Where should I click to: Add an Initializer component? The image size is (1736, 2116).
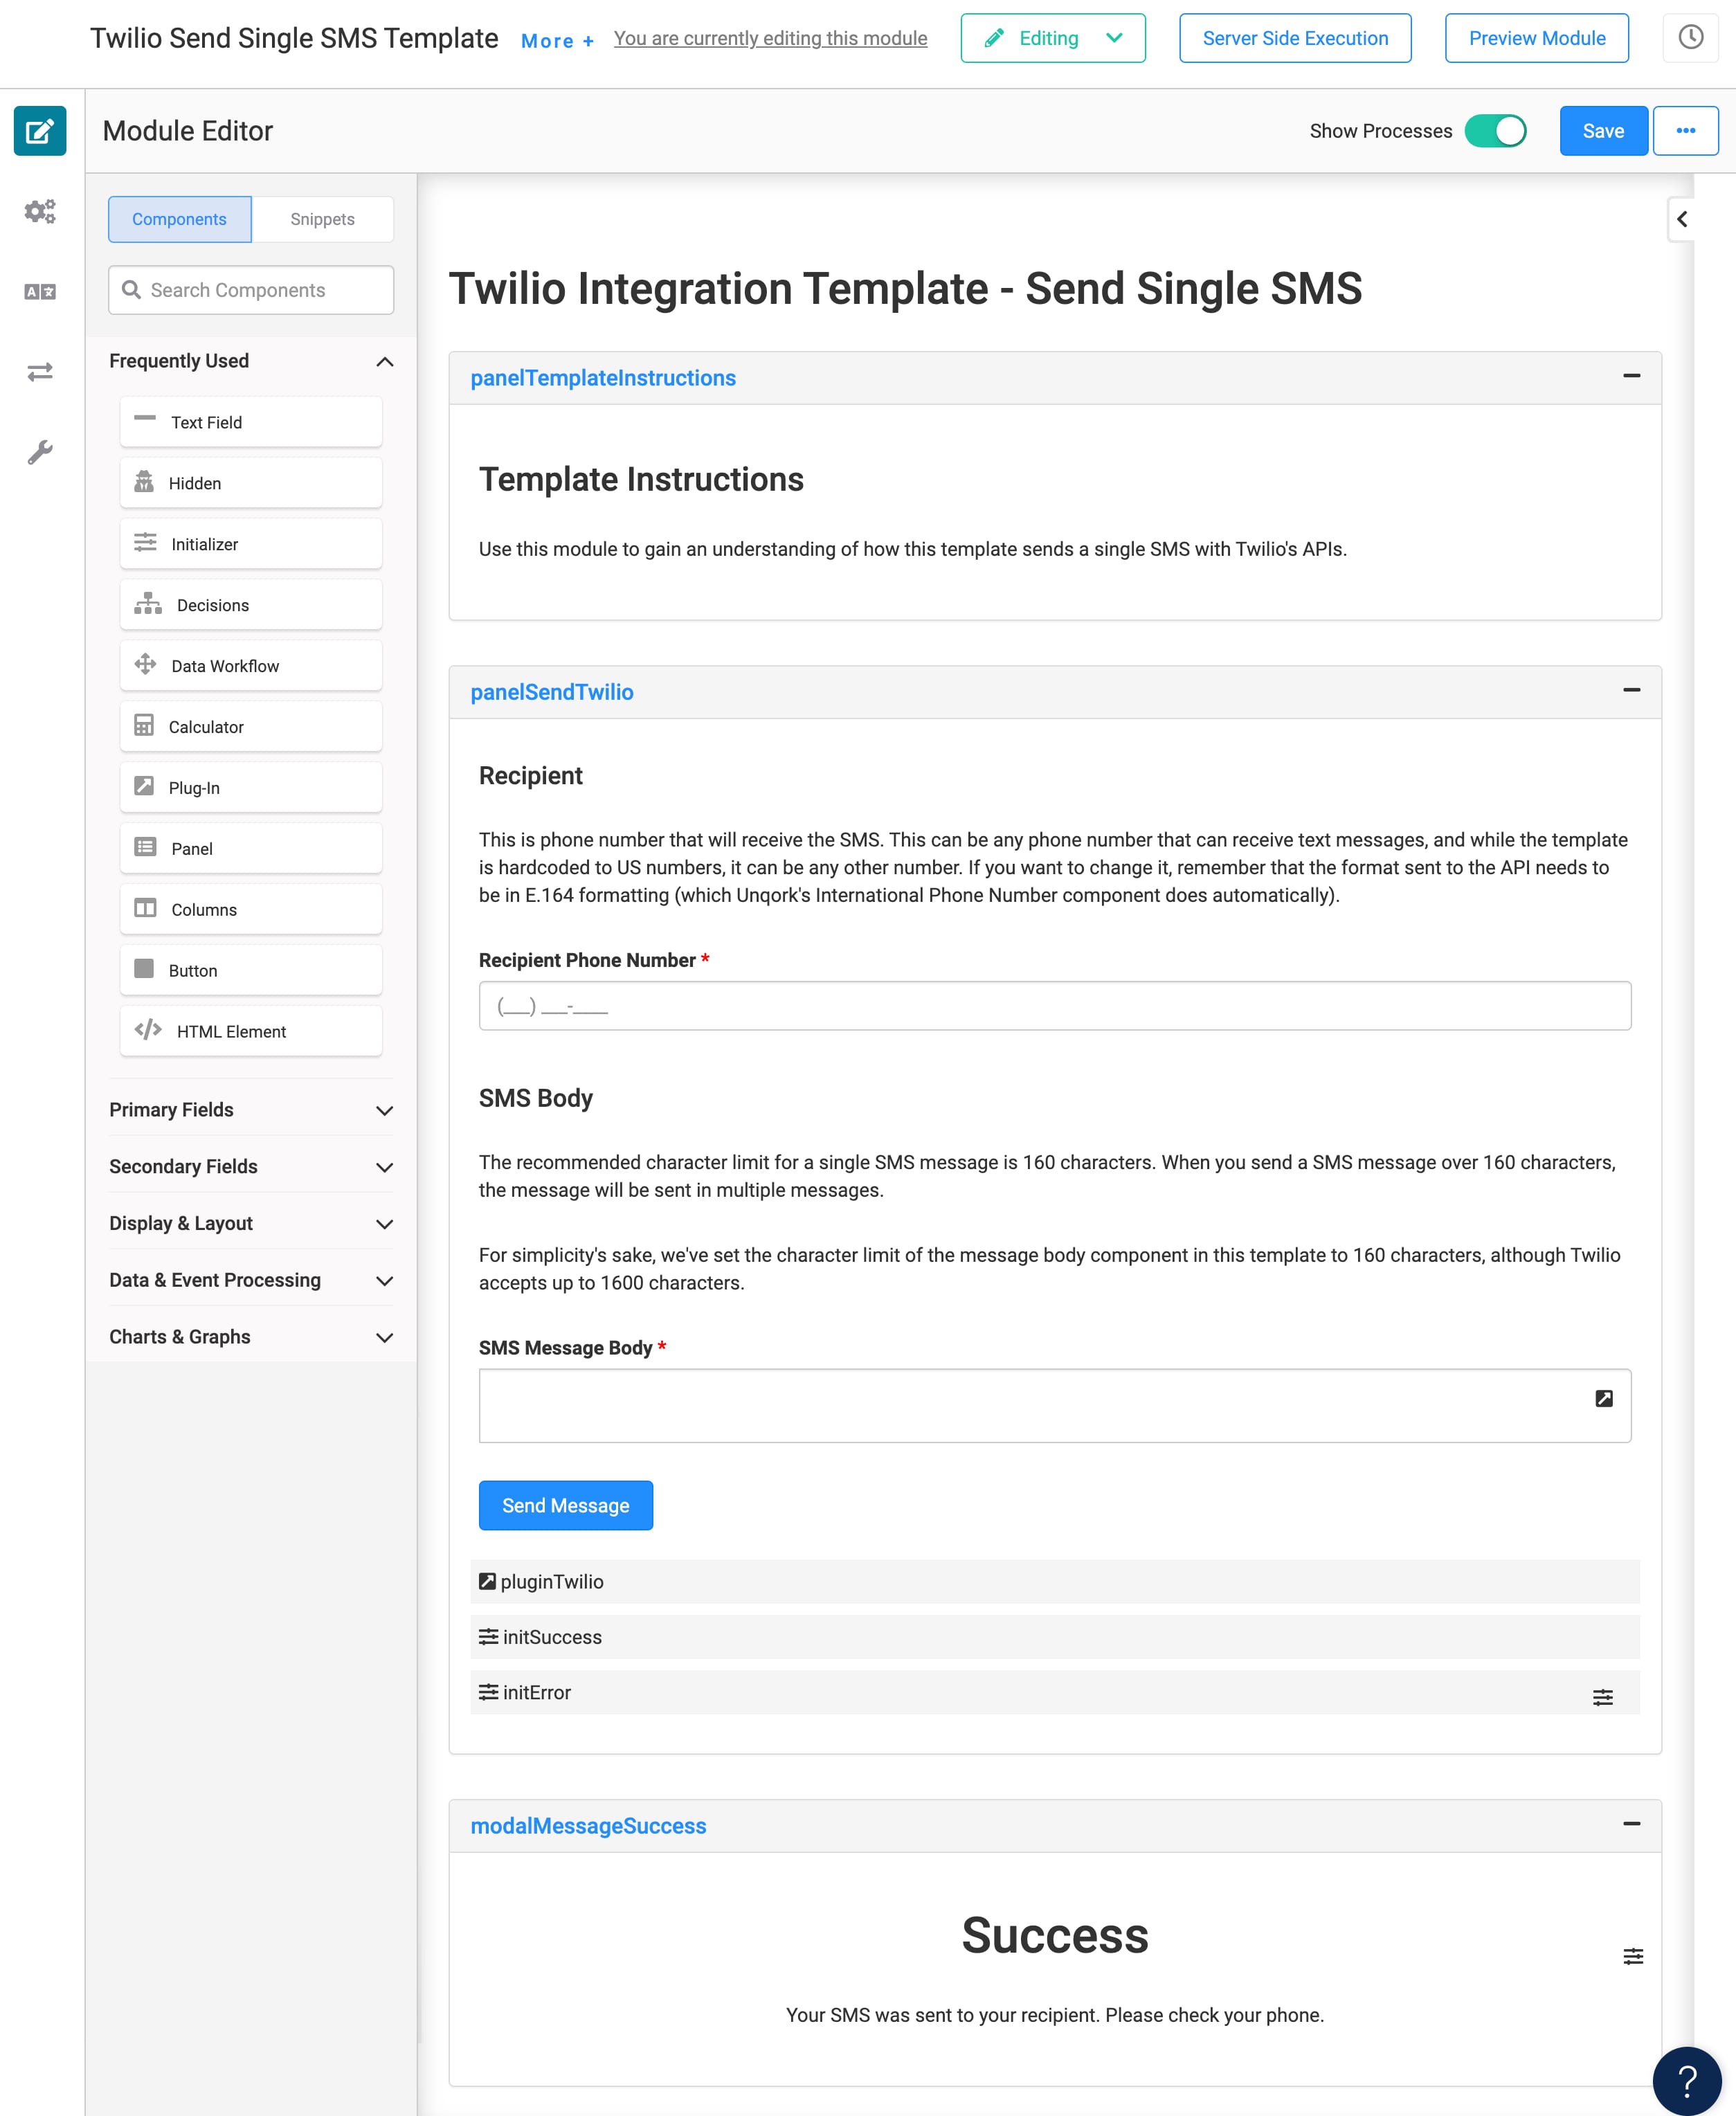[251, 544]
